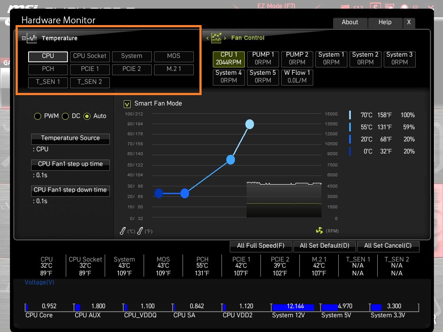Click the 55°C legend color bar
Viewport: 443px width, 332px height.
350,128
